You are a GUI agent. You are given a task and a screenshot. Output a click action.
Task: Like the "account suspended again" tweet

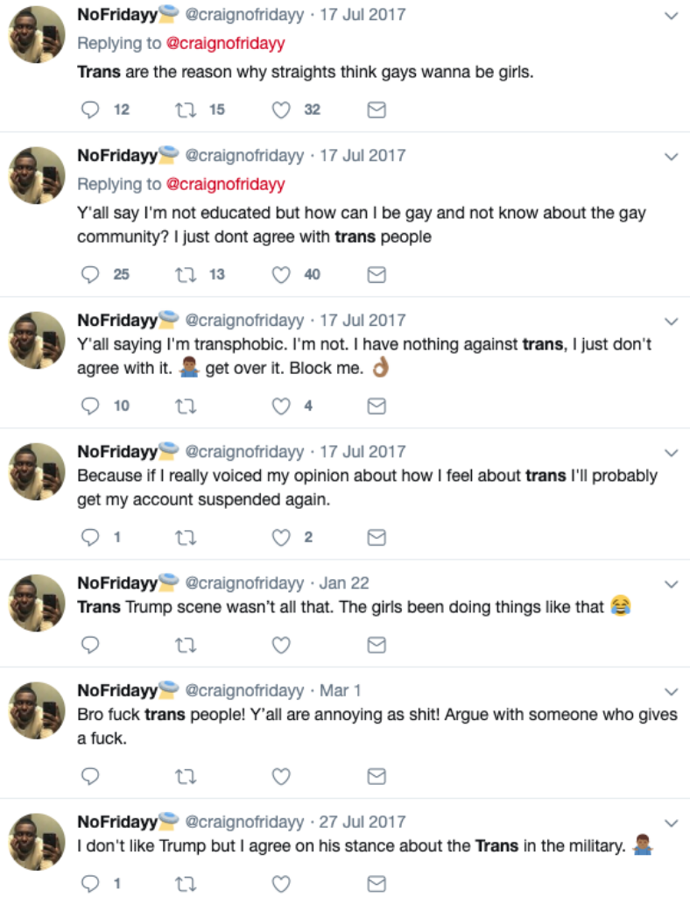click(281, 537)
